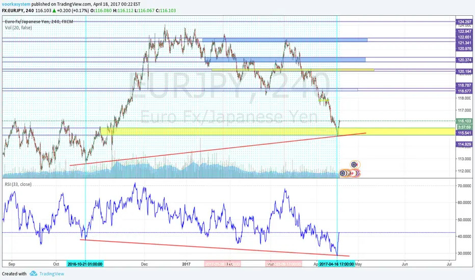The height and width of the screenshot is (280, 475).
Task: Click the 114.929 price level label
Action: [464, 144]
